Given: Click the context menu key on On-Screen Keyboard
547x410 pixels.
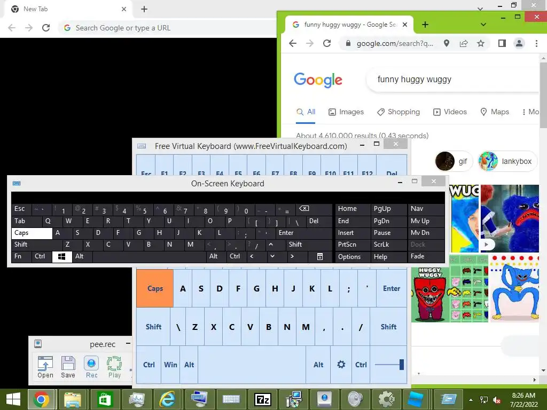Looking at the screenshot, I should tap(319, 257).
